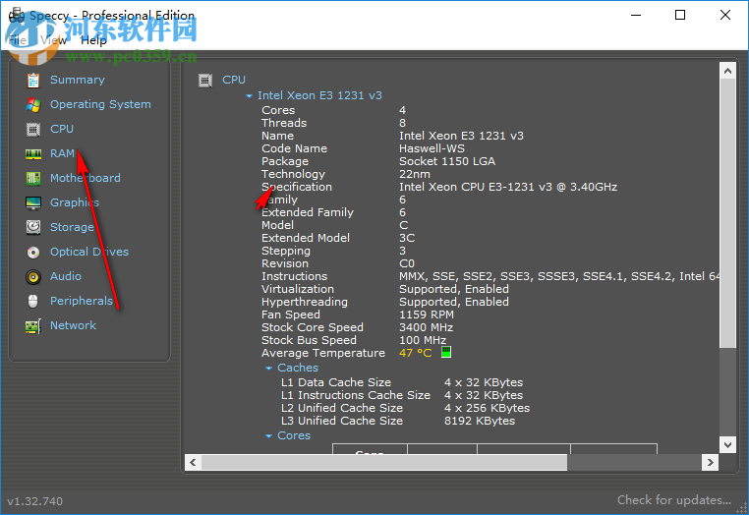Image resolution: width=749 pixels, height=515 pixels.
Task: Click the Technology 22nm value
Action: coord(415,174)
